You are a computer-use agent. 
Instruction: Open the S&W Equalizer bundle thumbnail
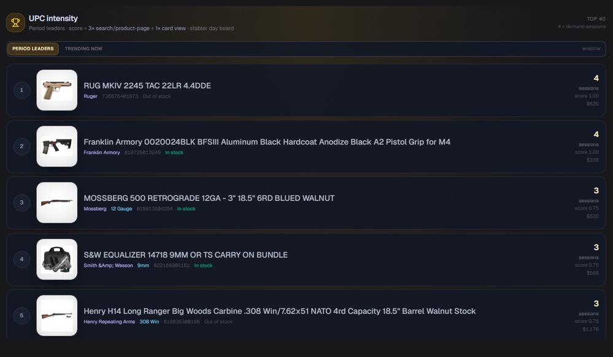56,259
